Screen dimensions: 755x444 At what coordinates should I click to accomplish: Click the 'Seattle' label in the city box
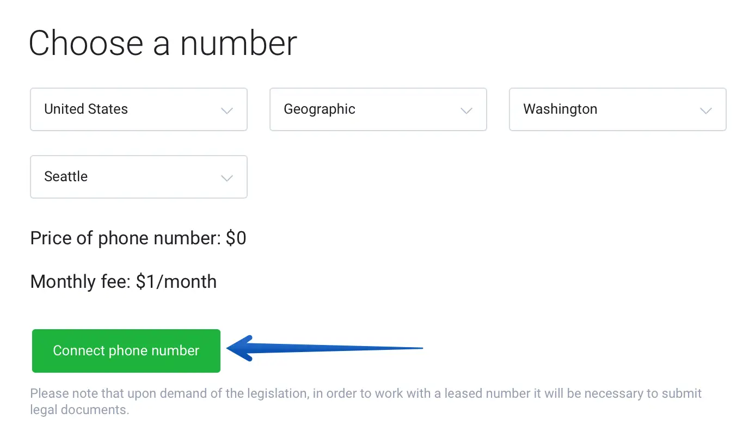66,176
